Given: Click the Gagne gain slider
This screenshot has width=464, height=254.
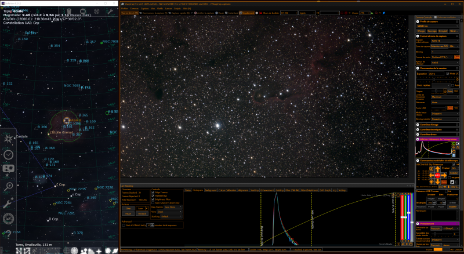Looking at the screenshot, I should point(437,91).
